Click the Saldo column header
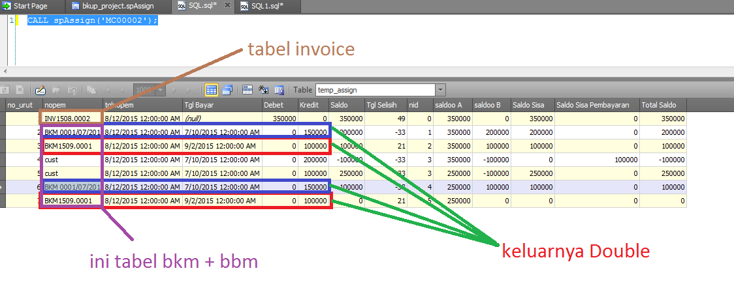Screen dimensions: 734x290 pyautogui.click(x=346, y=105)
